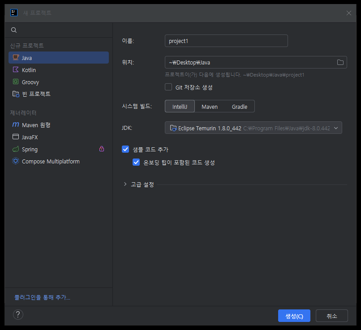Screen dimensions: 361x330
Task: Choose Compose Multiplatform generator
Action: tap(59, 161)
